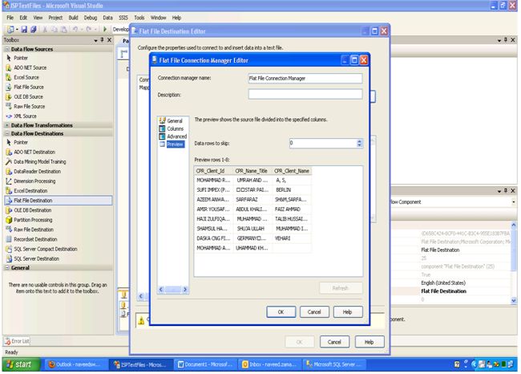This screenshot has height=374, width=521.
Task: Click the Connection manager name field
Action: coord(305,78)
